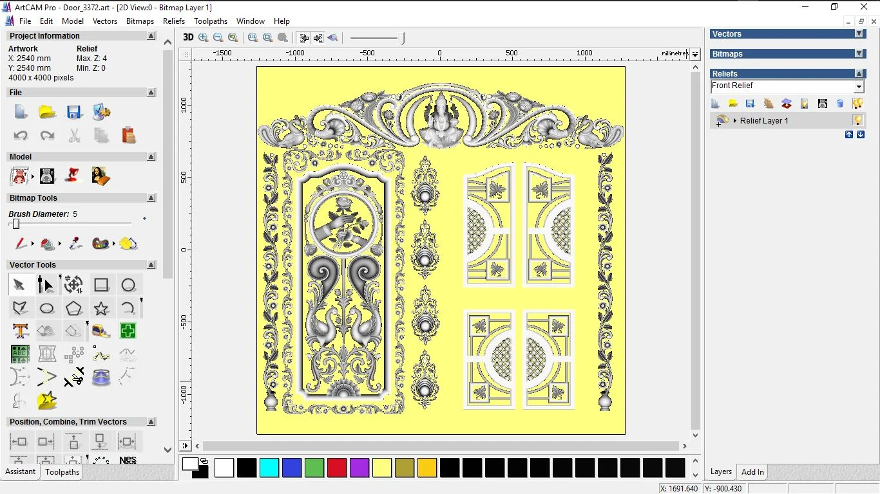Pick the cyan color swatch
Screen dimensions: 880x494
pyautogui.click(x=269, y=468)
